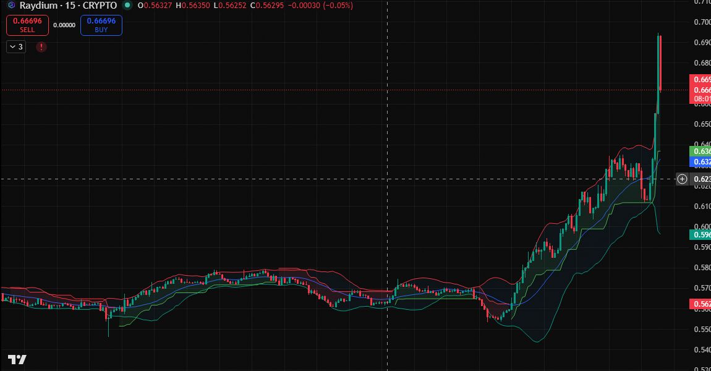Image resolution: width=711 pixels, height=371 pixels.
Task: Click the red current price label on axis
Action: (x=701, y=90)
